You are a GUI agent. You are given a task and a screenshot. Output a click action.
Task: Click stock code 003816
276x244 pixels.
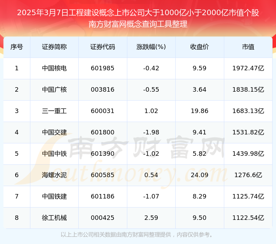(102, 90)
